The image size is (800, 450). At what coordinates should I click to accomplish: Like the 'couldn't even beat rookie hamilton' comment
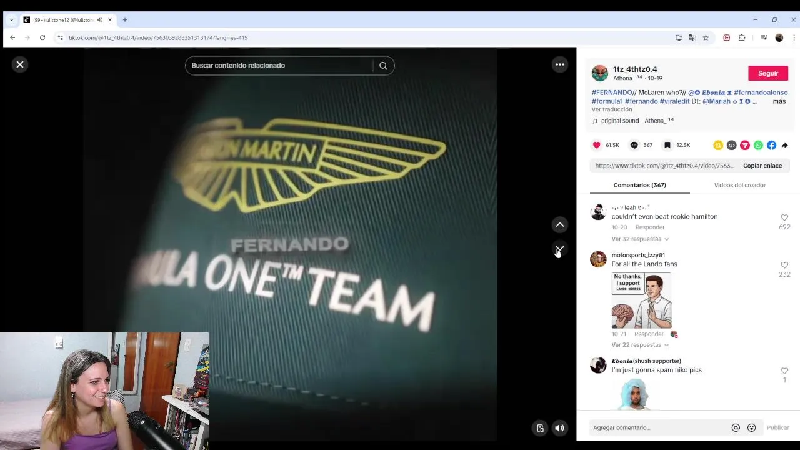pos(784,217)
